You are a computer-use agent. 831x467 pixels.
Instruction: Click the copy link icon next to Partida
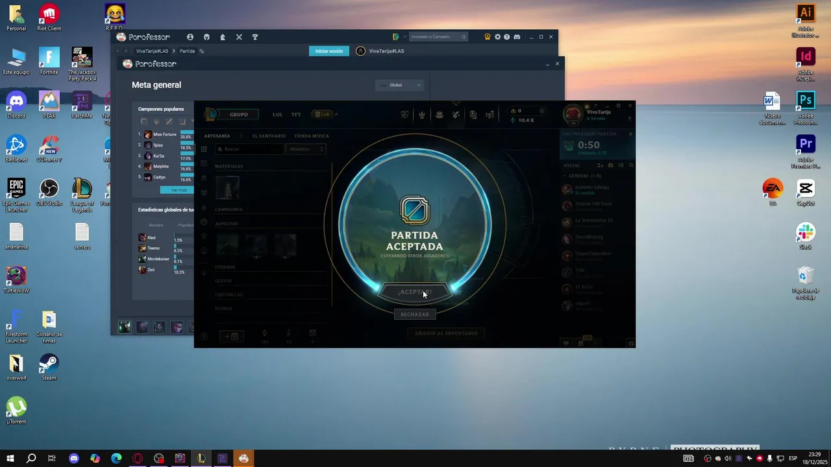[x=201, y=51]
